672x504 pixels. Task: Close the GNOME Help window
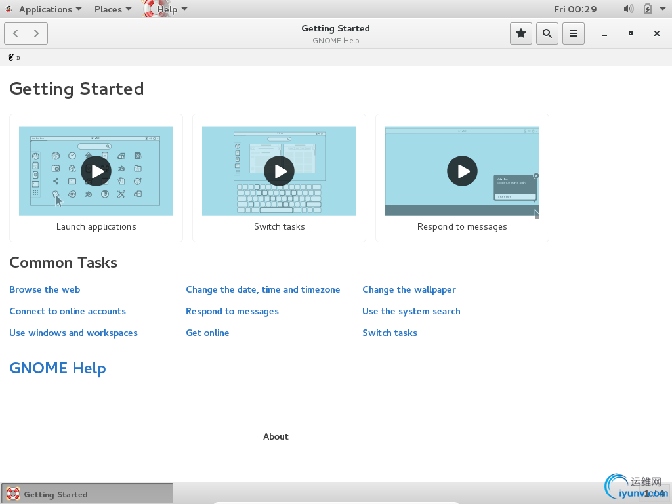656,33
